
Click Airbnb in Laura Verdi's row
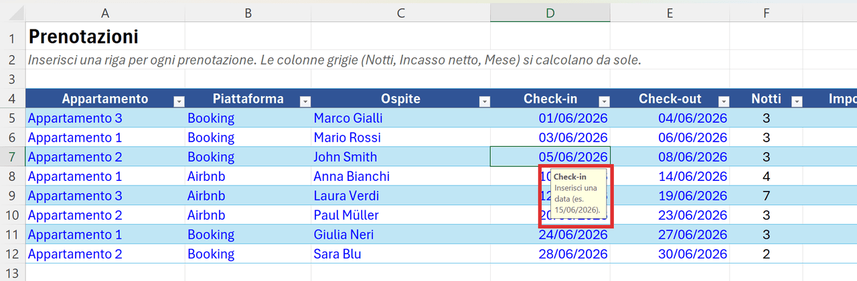pos(248,196)
